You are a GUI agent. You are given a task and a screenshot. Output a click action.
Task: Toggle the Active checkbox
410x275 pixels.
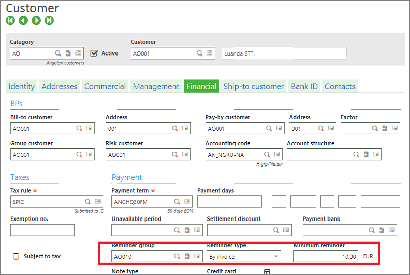(x=94, y=53)
